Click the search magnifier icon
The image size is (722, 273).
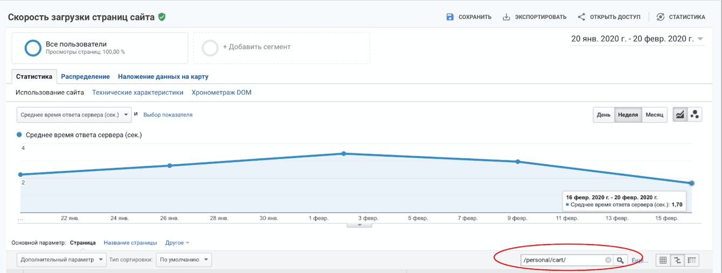click(x=621, y=260)
